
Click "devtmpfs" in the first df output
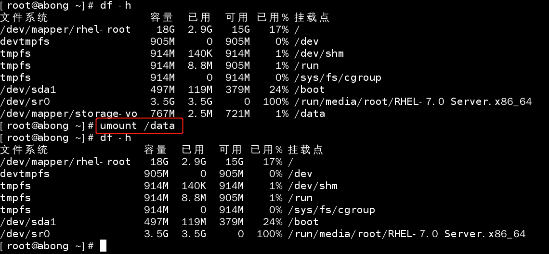25,42
